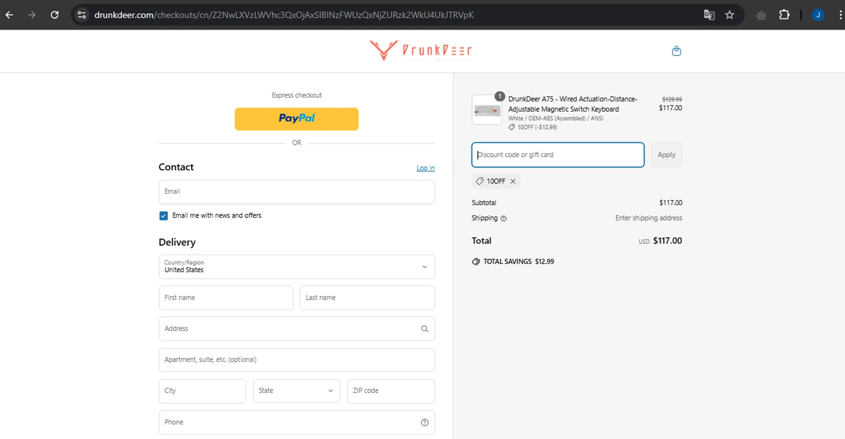Open the Chrome profile avatar J
Viewport: 845px width, 439px height.
(x=818, y=15)
